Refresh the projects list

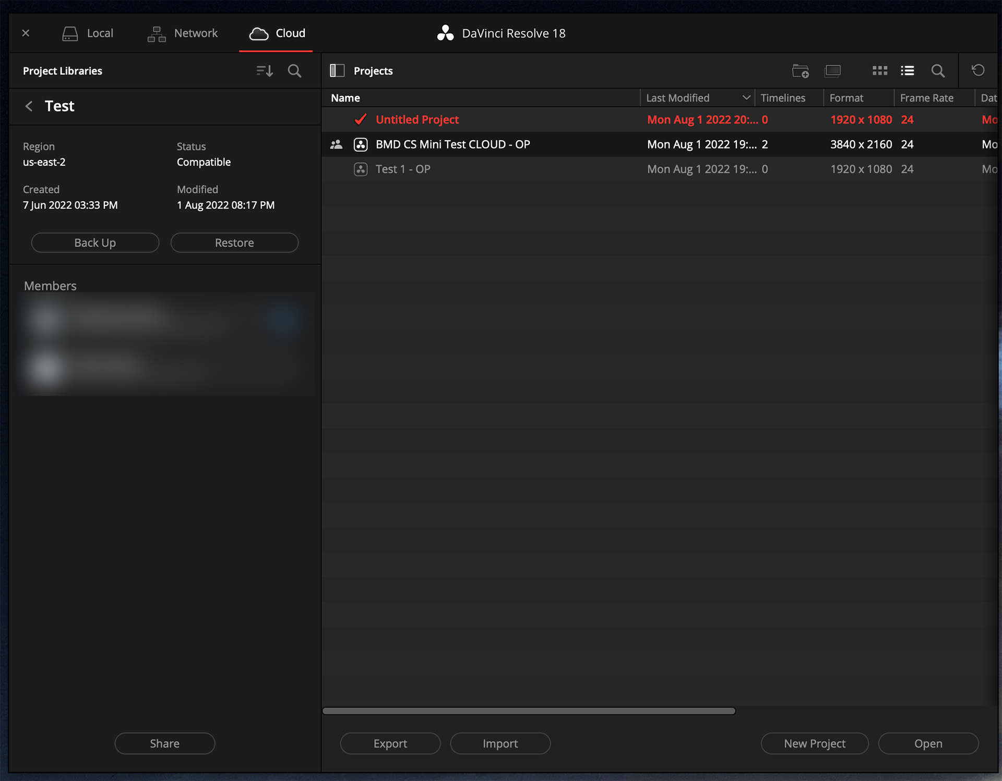point(978,70)
